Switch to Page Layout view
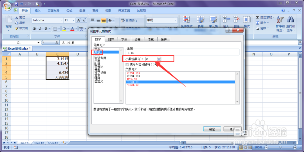304x152 pixels. (246, 147)
